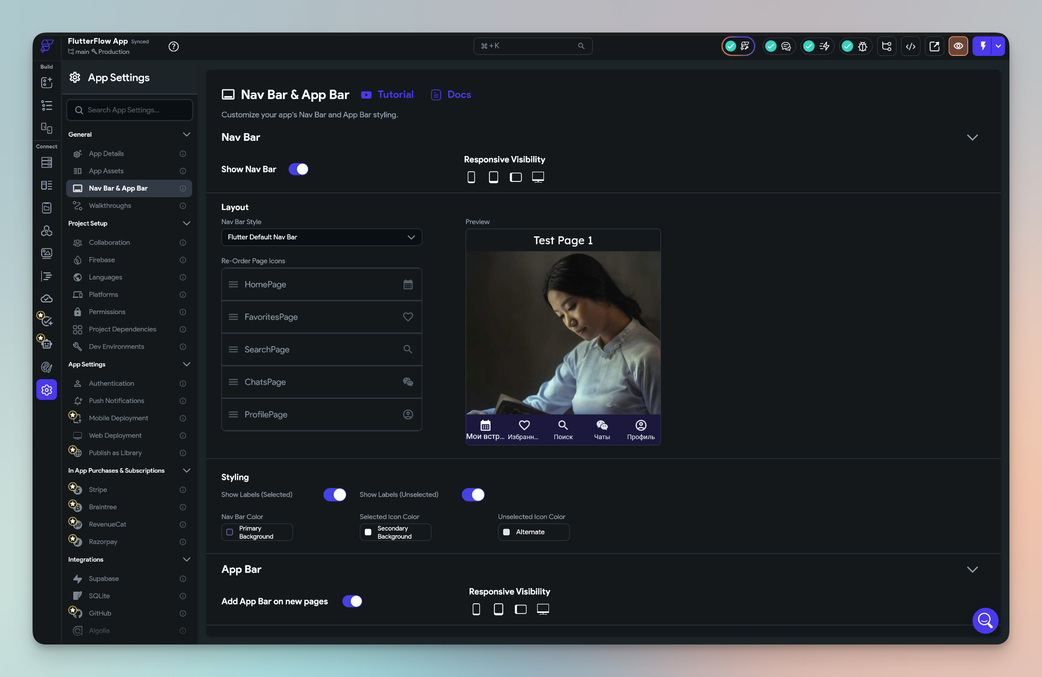Open the help menu question mark icon
Screen dimensions: 1042x677
[x=174, y=46]
